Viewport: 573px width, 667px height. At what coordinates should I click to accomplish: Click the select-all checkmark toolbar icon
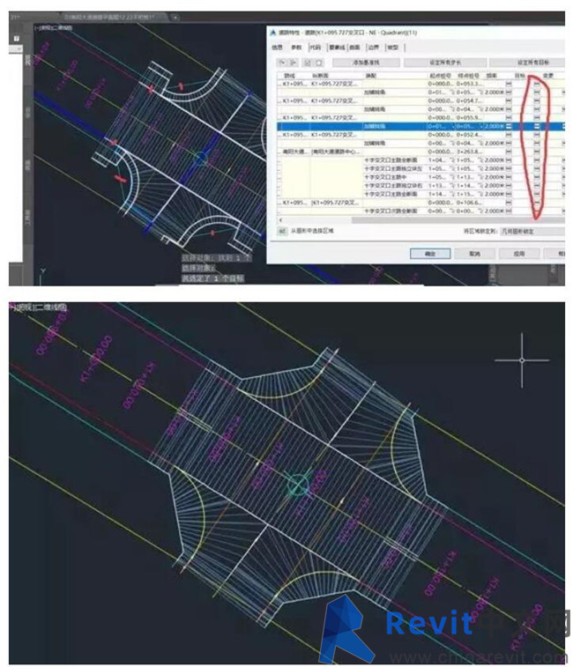(x=308, y=63)
